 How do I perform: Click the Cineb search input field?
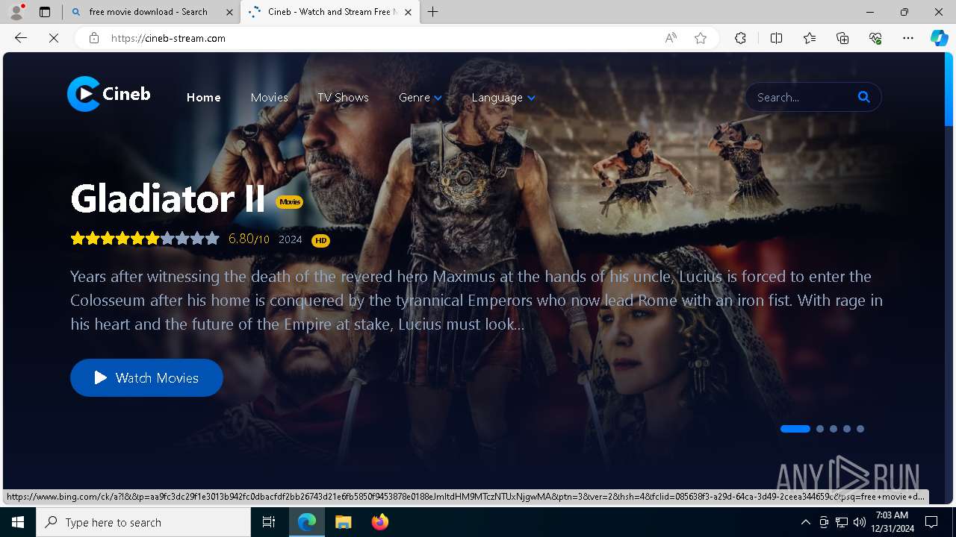click(x=802, y=97)
